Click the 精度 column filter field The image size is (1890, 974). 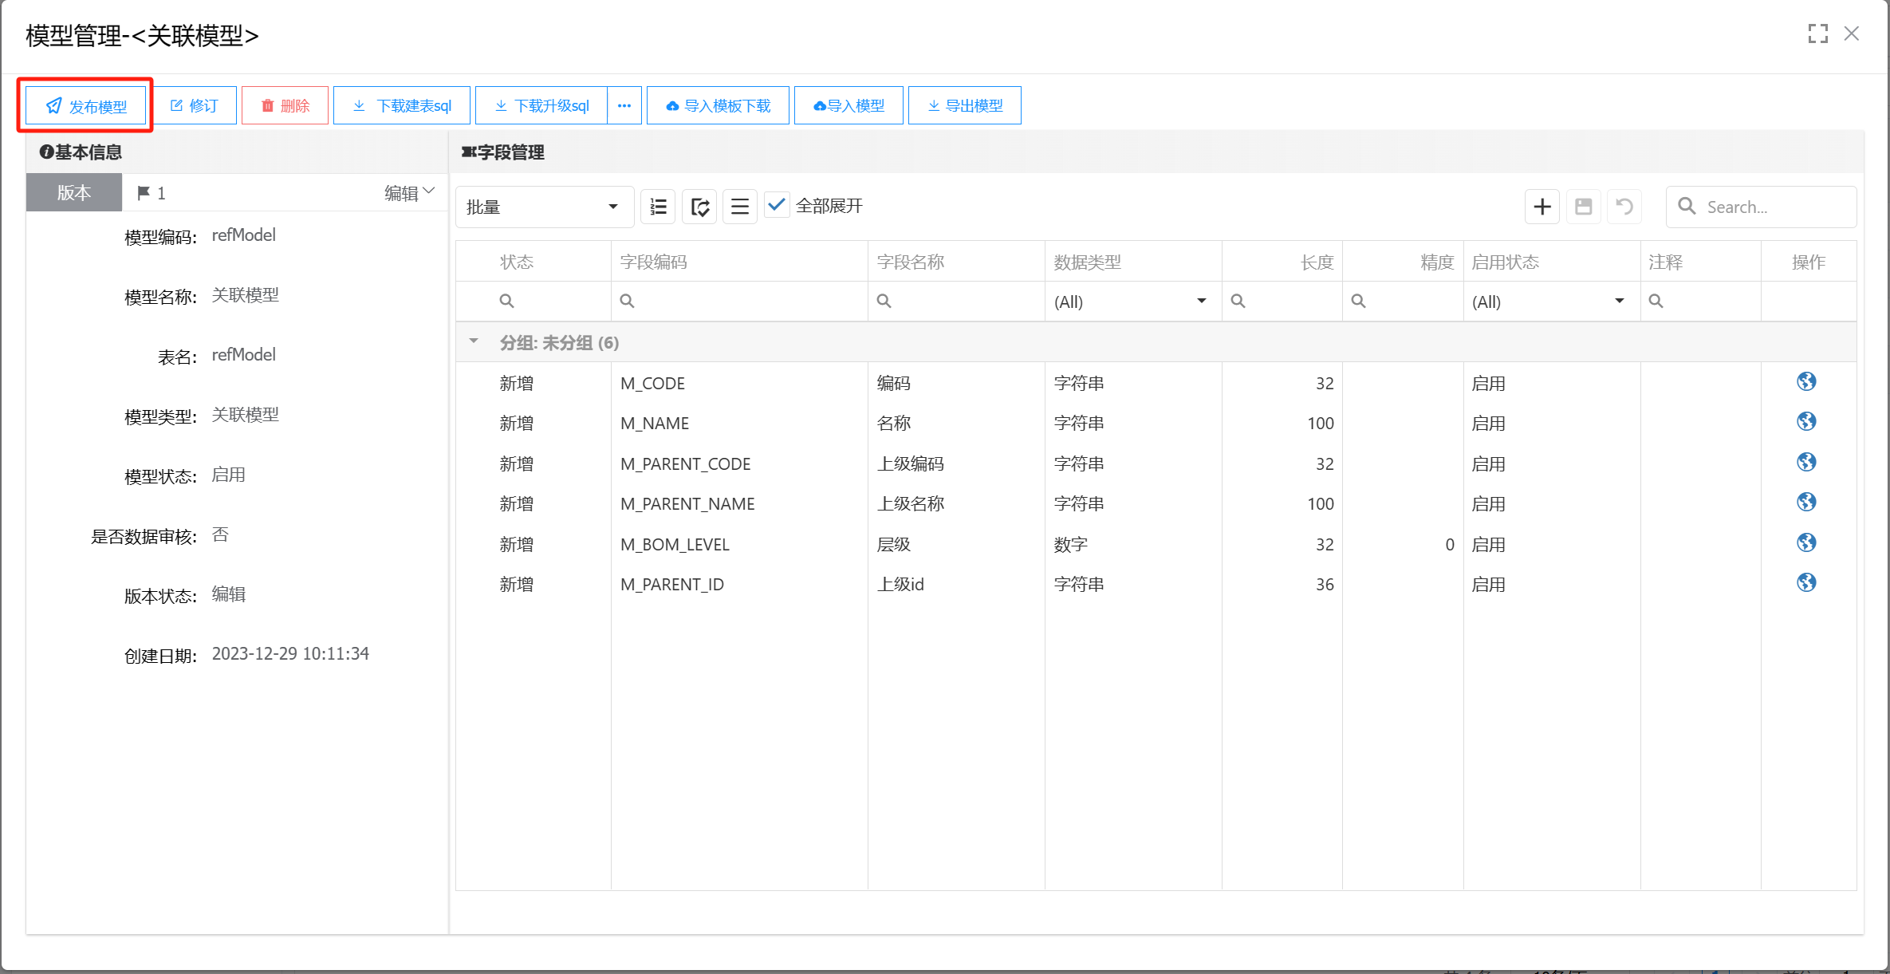point(1404,302)
